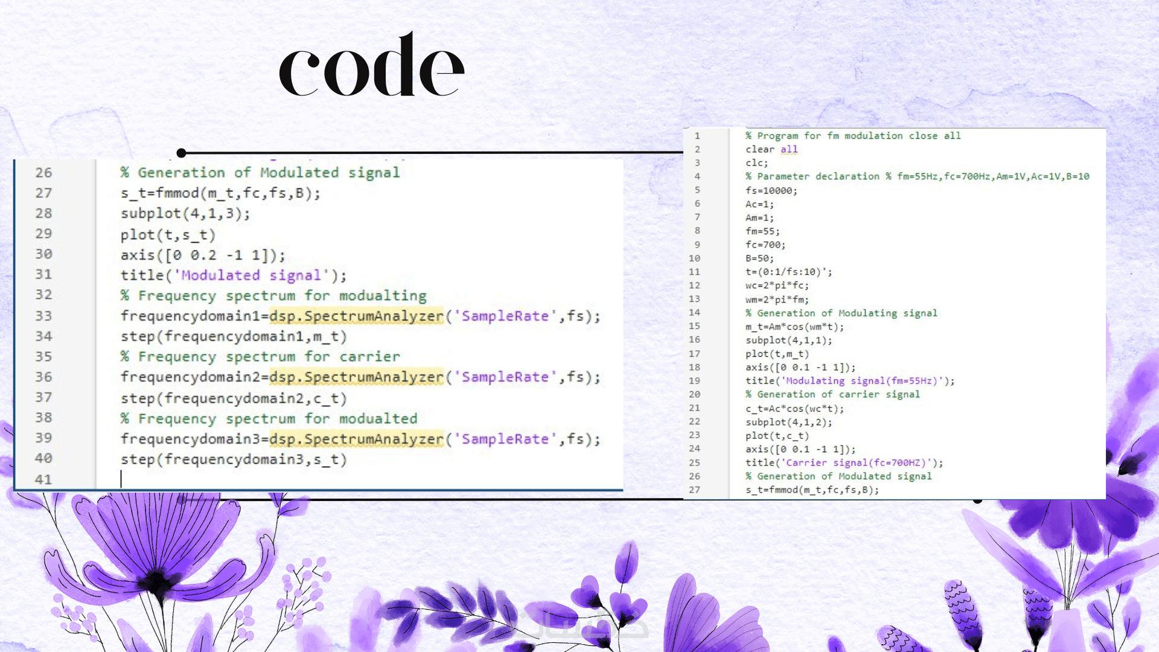Click axis([0 0.2 -1 1]); on line 30
1159x652 pixels.
pos(203,255)
